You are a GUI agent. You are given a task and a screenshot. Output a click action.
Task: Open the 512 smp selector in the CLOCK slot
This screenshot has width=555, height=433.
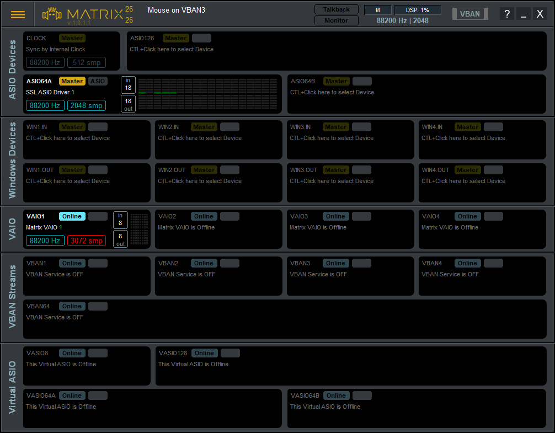(86, 62)
